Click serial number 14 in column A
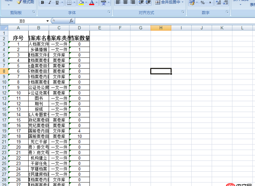This screenshot has width=255, height=186. [18, 115]
